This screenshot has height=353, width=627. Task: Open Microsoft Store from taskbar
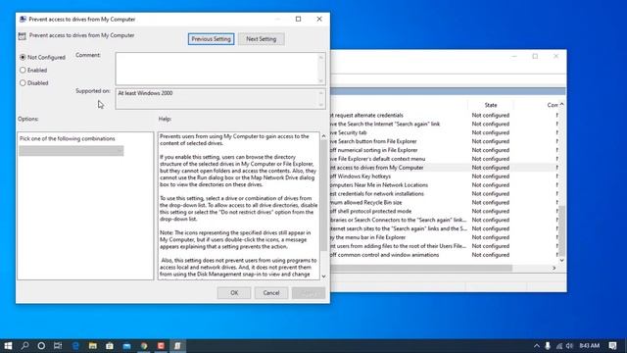[110, 346]
